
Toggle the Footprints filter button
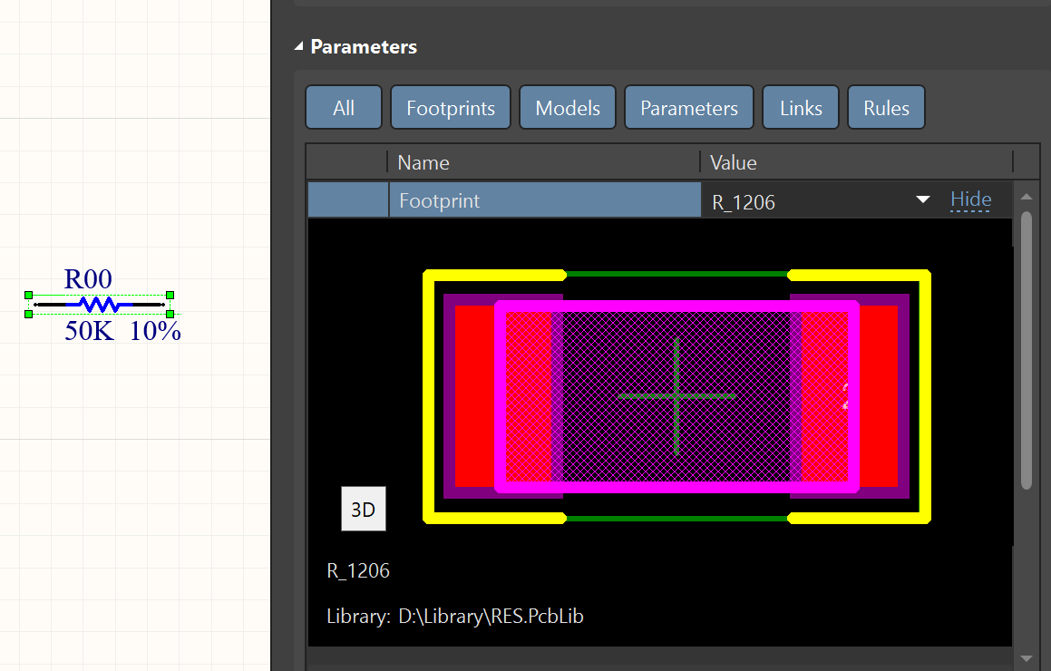451,108
